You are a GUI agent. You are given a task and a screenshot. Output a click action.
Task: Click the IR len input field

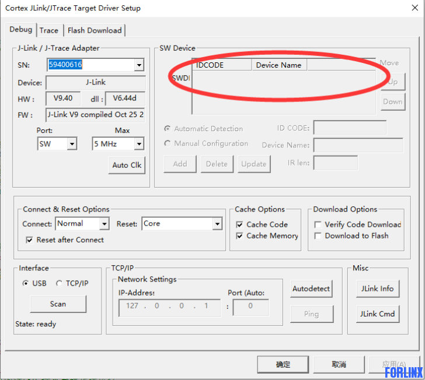336,163
